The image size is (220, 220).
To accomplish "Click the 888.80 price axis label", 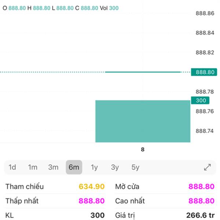I will point(205,72).
